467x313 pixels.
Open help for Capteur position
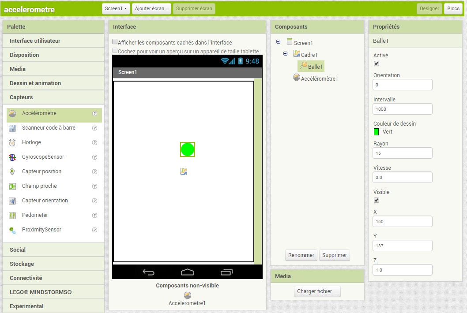click(95, 171)
